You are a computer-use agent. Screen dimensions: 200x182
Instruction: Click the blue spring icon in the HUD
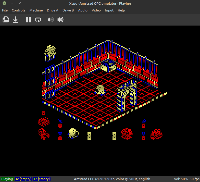point(144,121)
